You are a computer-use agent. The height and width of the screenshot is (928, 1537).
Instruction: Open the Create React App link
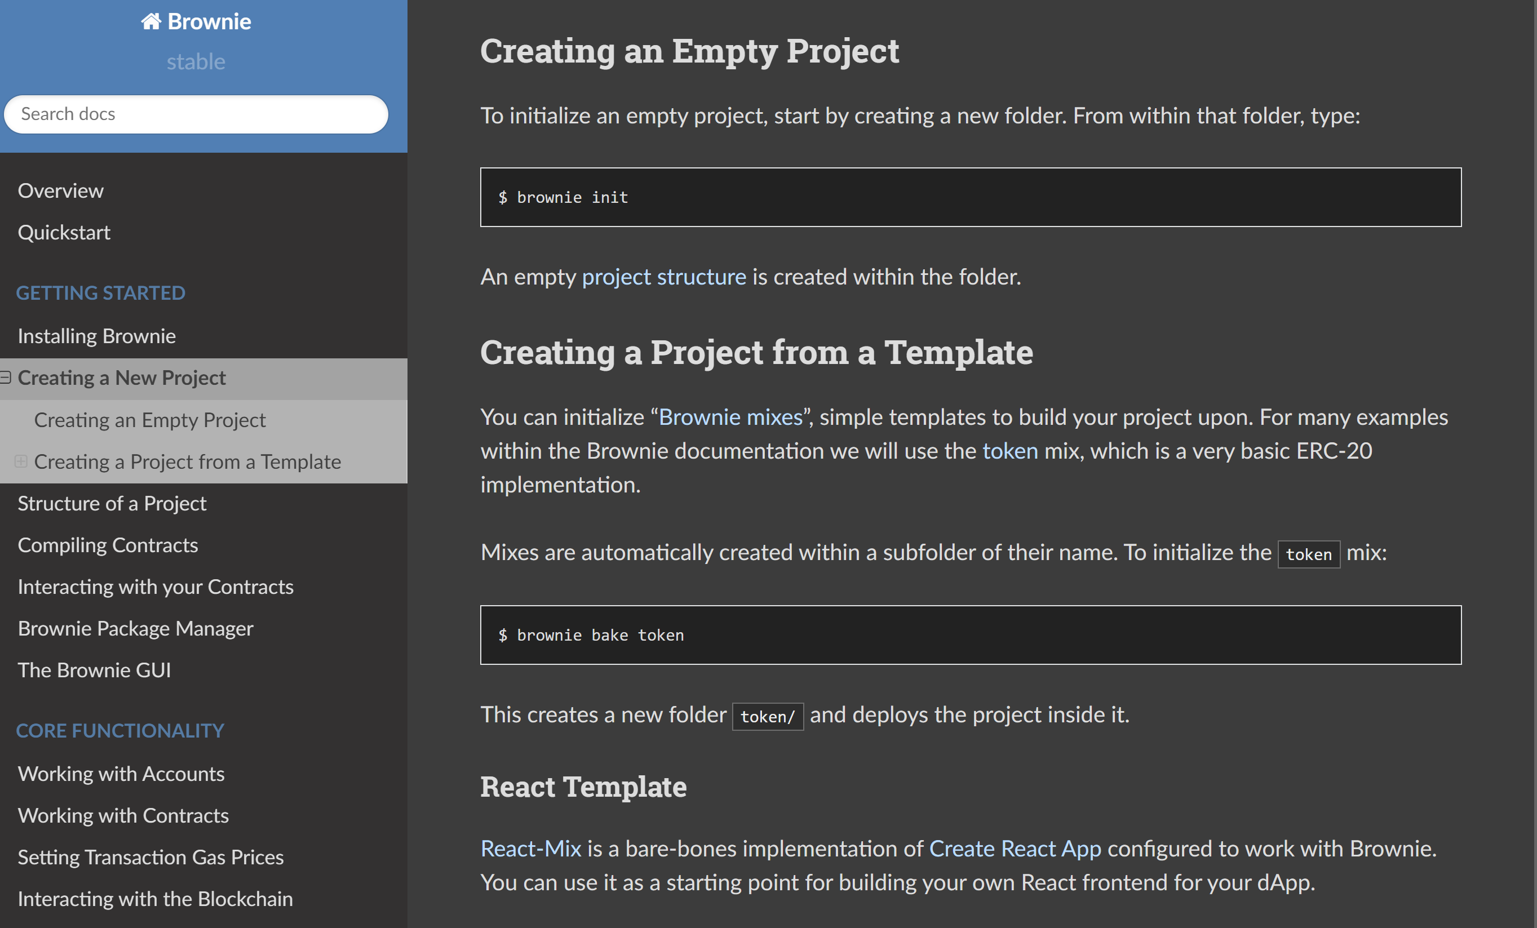(x=1015, y=849)
